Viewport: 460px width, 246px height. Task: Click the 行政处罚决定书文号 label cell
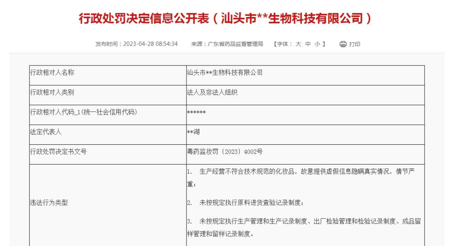tap(58, 152)
